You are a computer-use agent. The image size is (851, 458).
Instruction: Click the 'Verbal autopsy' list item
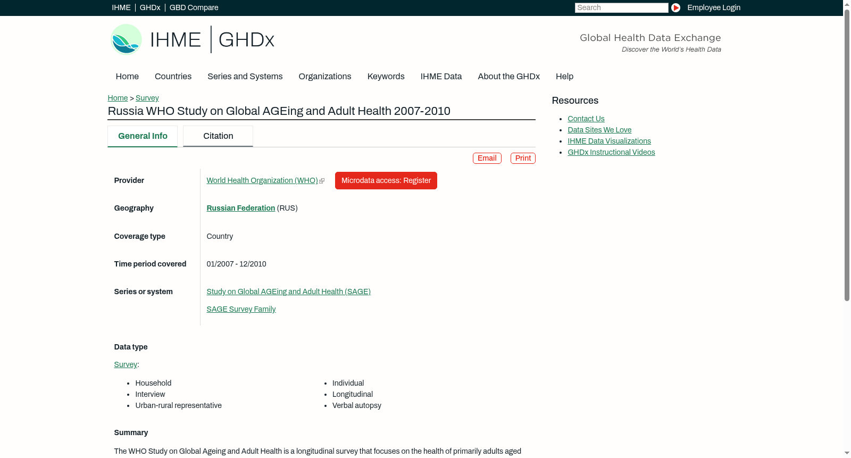click(357, 406)
